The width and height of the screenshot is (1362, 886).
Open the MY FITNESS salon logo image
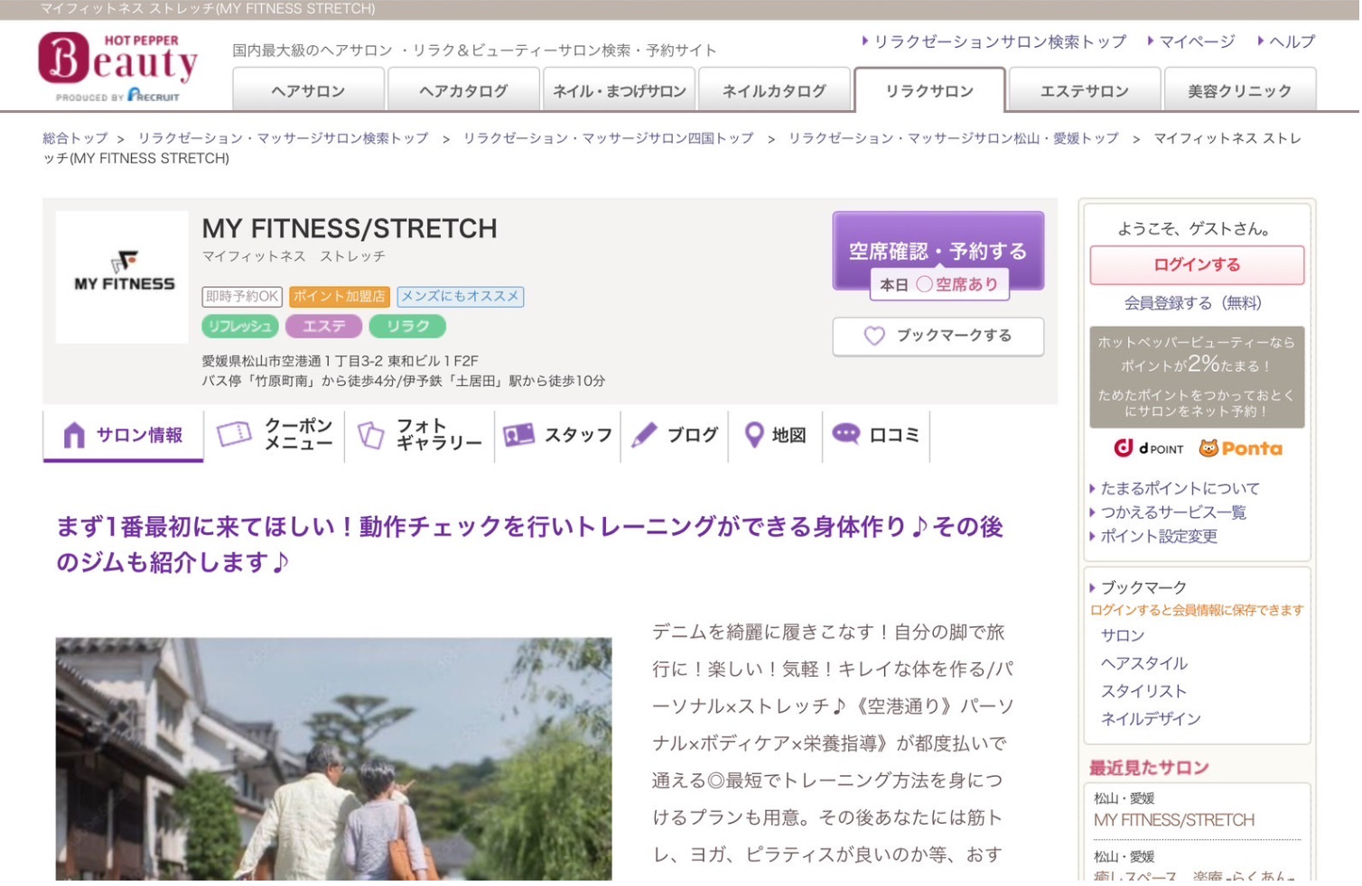[x=122, y=277]
